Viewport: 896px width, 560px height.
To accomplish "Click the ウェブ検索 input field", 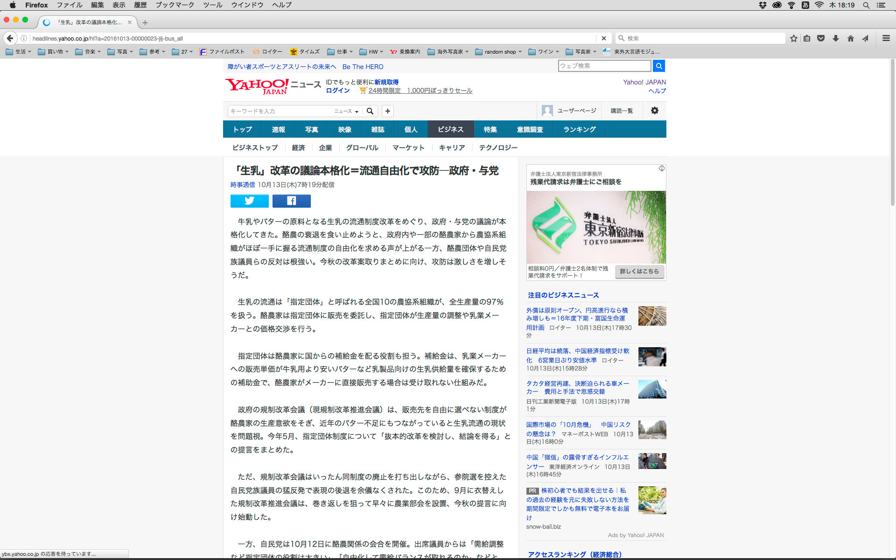I will pyautogui.click(x=604, y=66).
